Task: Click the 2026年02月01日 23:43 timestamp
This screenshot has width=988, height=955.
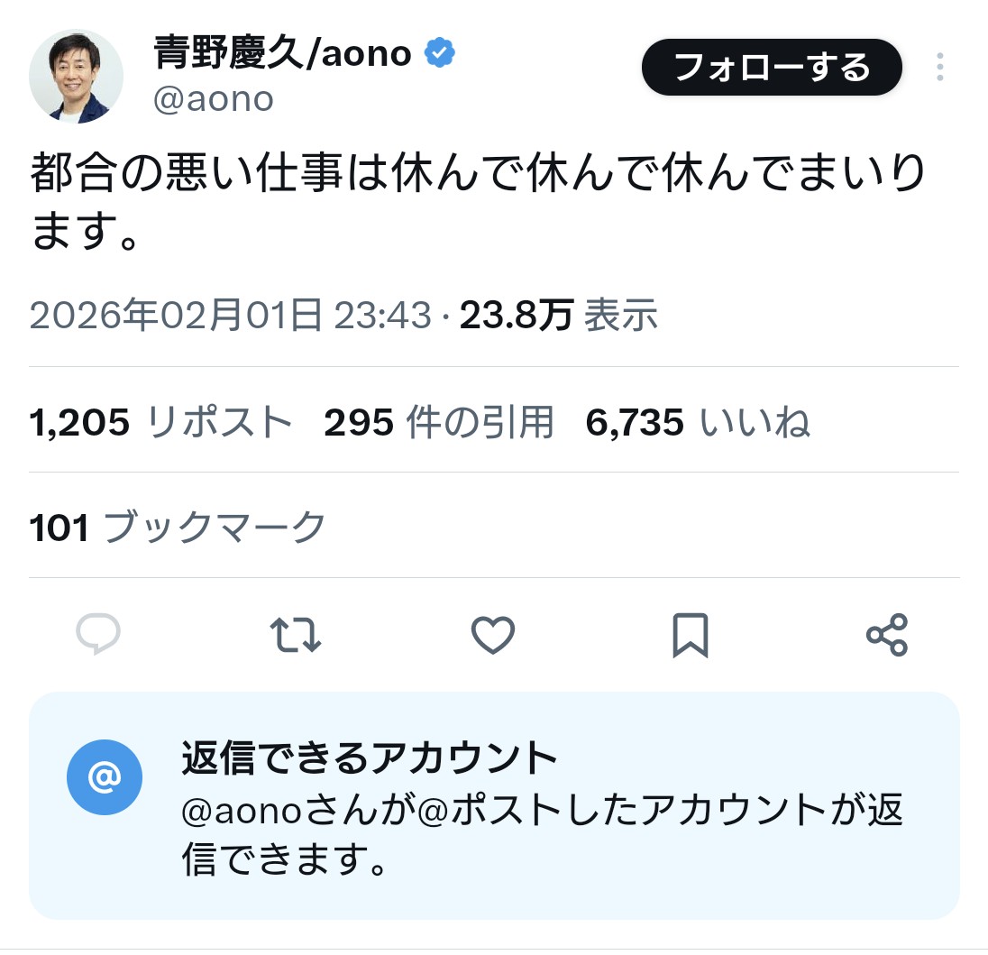Action: pyautogui.click(x=231, y=316)
